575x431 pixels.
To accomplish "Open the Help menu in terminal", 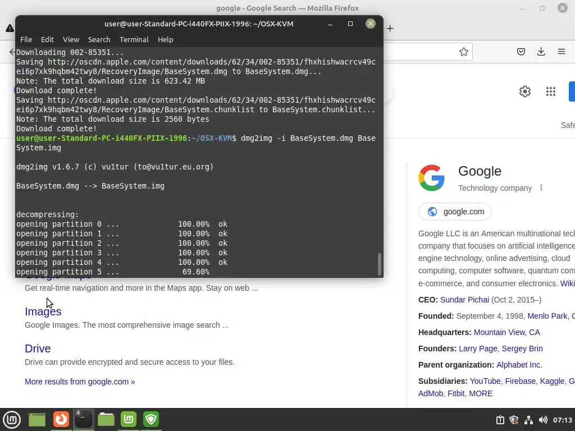I will [x=166, y=40].
